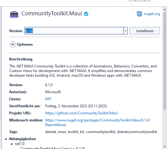Viewport: 167px width, 149px height.
Task: Click the verified blue checkmark badge
Action: 86,14
